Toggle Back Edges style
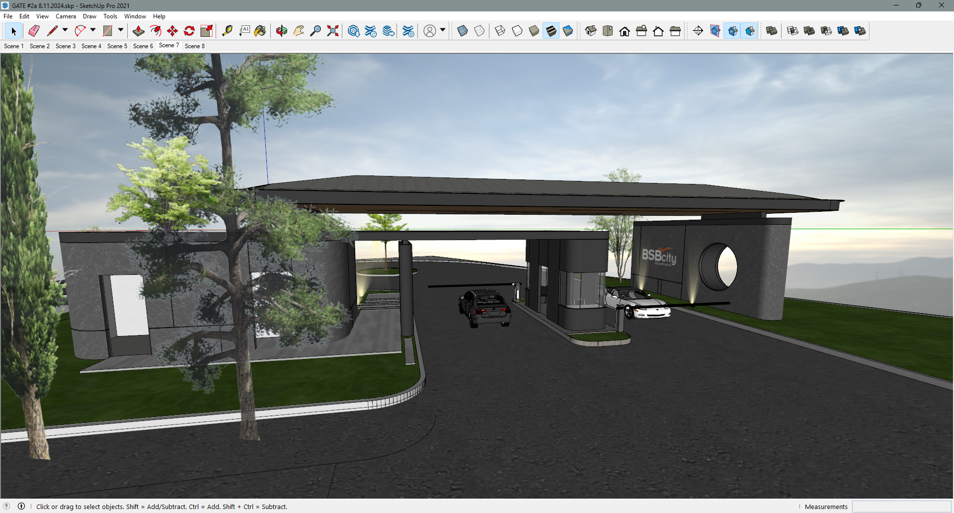954x513 pixels. [x=479, y=31]
